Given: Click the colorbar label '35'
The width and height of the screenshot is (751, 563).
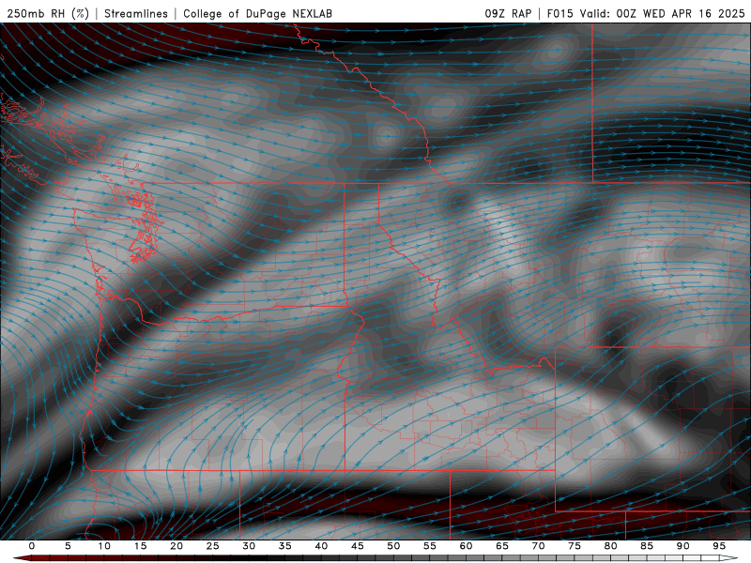Looking at the screenshot, I should coord(285,546).
